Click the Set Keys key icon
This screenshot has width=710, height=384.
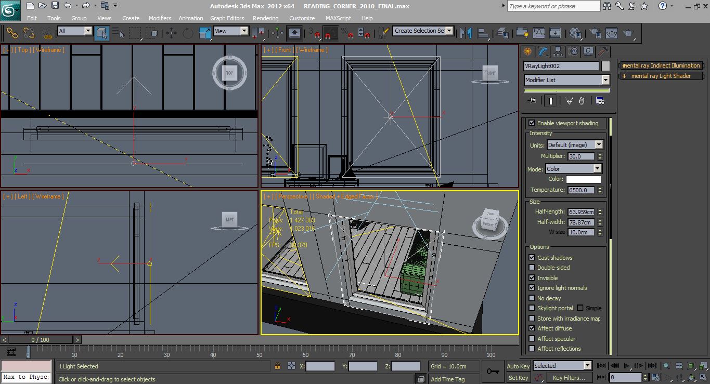[492, 372]
